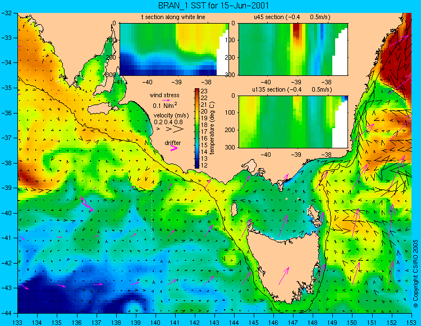Click longitude axis label 139
The height and width of the screenshot is (326, 421).
pos(136,322)
